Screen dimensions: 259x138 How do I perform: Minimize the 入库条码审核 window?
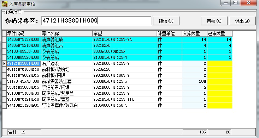coord(226,3)
